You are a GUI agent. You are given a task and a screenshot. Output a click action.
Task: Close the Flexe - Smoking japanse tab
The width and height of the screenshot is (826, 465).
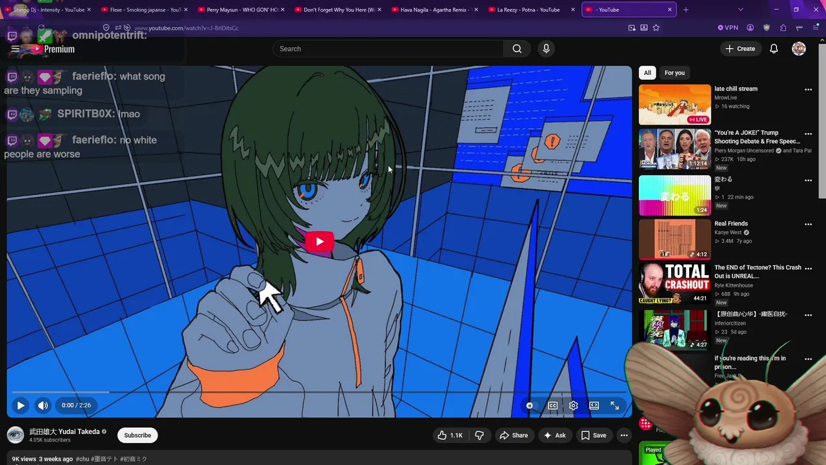pyautogui.click(x=186, y=10)
